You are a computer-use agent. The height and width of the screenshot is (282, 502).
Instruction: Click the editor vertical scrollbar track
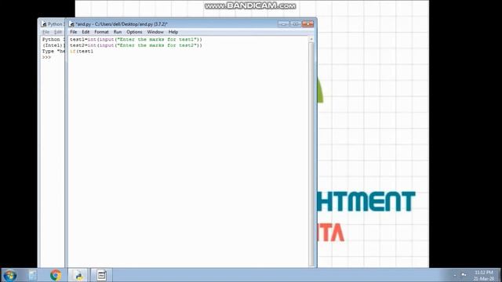[x=311, y=154]
